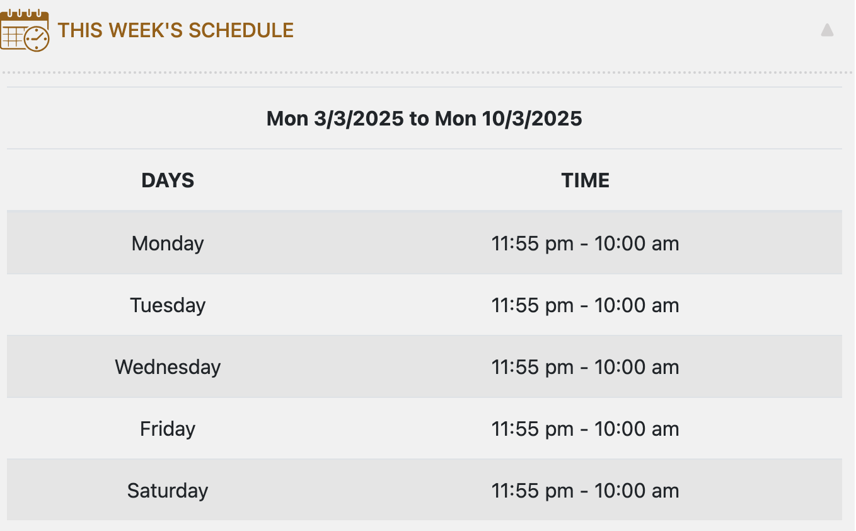The image size is (856, 531).
Task: Select the TIME column header
Action: click(585, 180)
